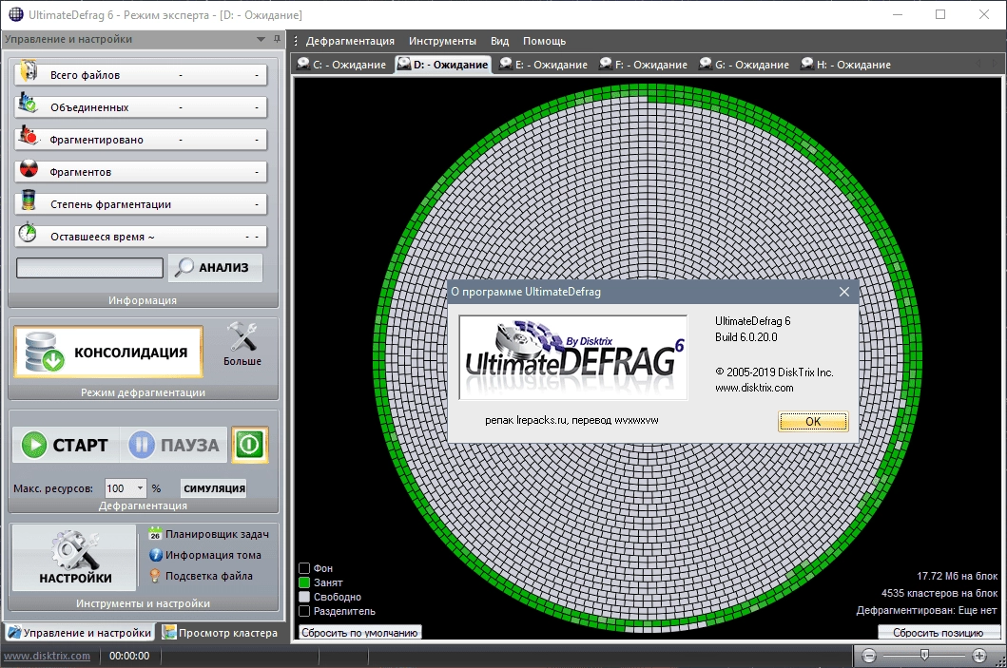Click the drive icon on F: tab
This screenshot has height=668, width=1007.
[x=606, y=64]
